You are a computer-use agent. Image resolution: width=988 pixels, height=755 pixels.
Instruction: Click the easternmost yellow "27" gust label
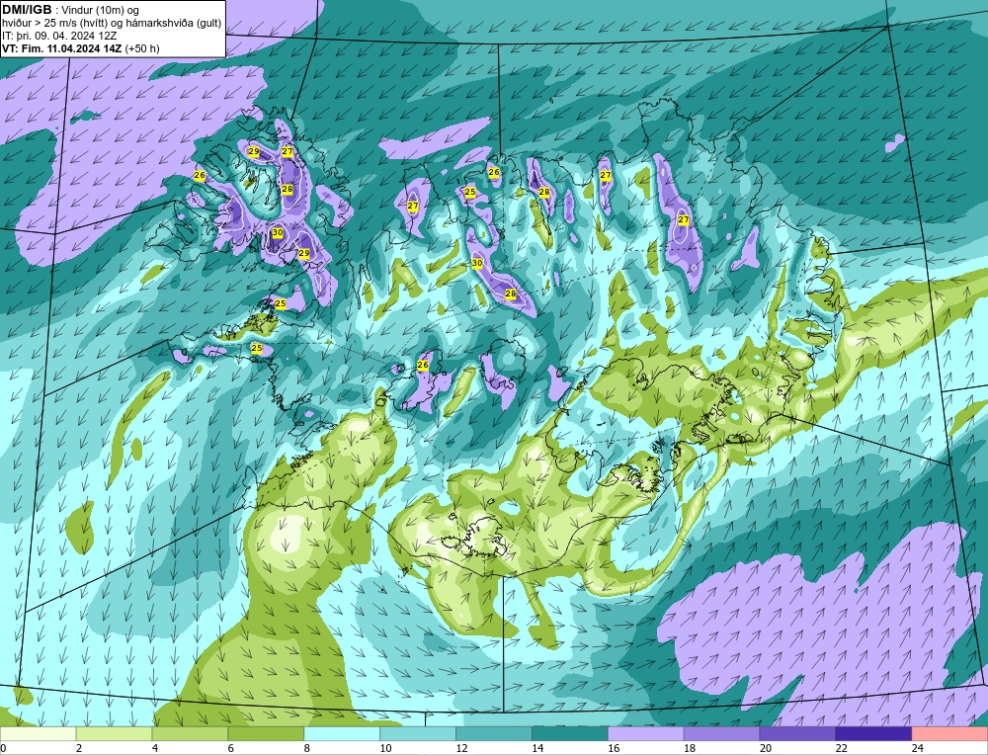tap(684, 219)
